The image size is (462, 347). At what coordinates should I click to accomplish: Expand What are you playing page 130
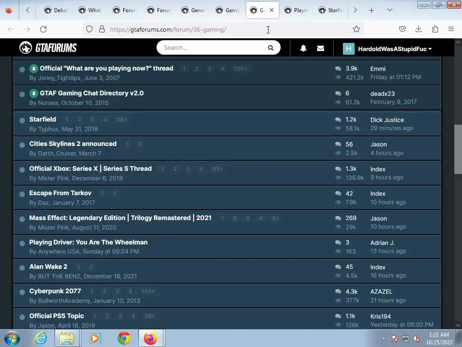[240, 69]
